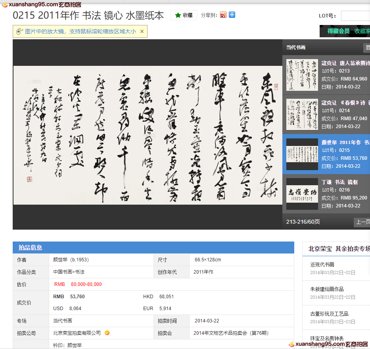The width and height of the screenshot is (370, 349).
Task: Click the magnifier tip text in banner
Action: 81,31
